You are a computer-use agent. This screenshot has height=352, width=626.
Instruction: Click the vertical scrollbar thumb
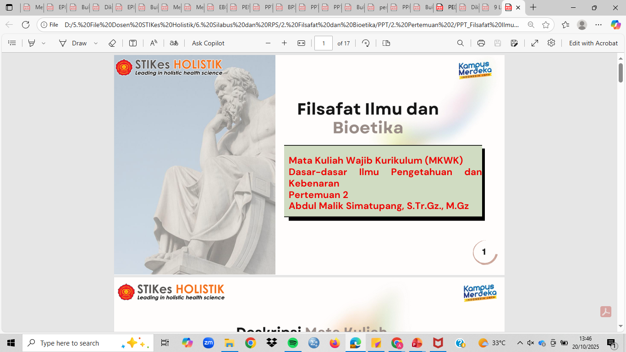(621, 72)
